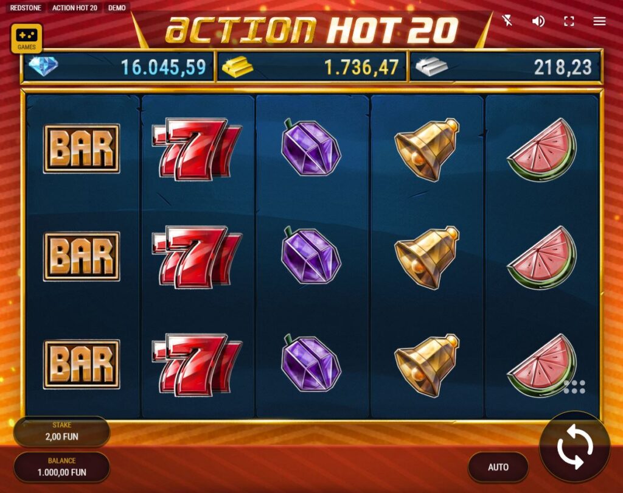Click the bottom golden bell symbol
Viewport: 623px width, 493px height.
pyautogui.click(x=427, y=365)
